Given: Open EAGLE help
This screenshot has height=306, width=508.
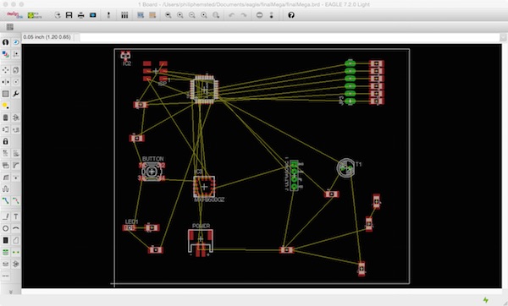Looking at the screenshot, I should (291, 15).
